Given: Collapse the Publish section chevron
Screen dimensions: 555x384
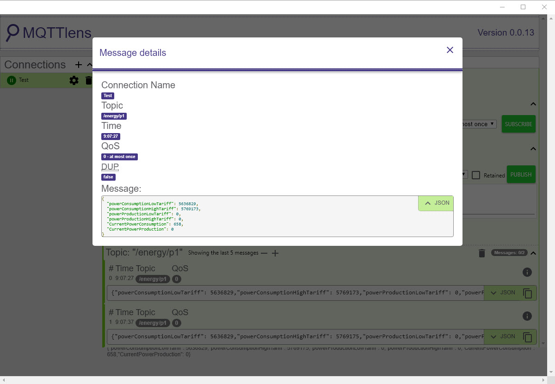Looking at the screenshot, I should click(533, 148).
